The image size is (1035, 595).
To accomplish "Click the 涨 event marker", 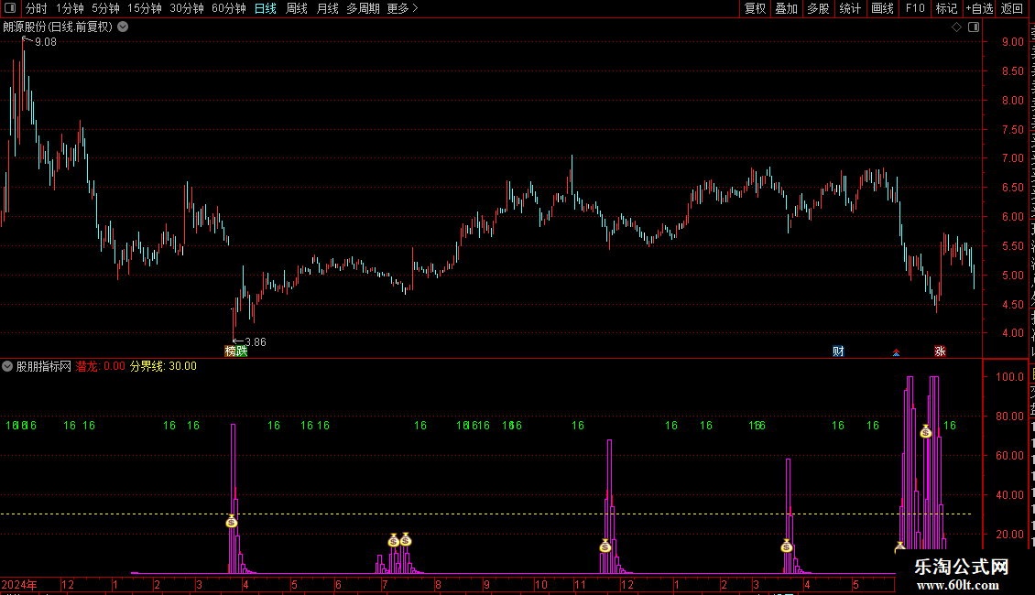I will 940,351.
